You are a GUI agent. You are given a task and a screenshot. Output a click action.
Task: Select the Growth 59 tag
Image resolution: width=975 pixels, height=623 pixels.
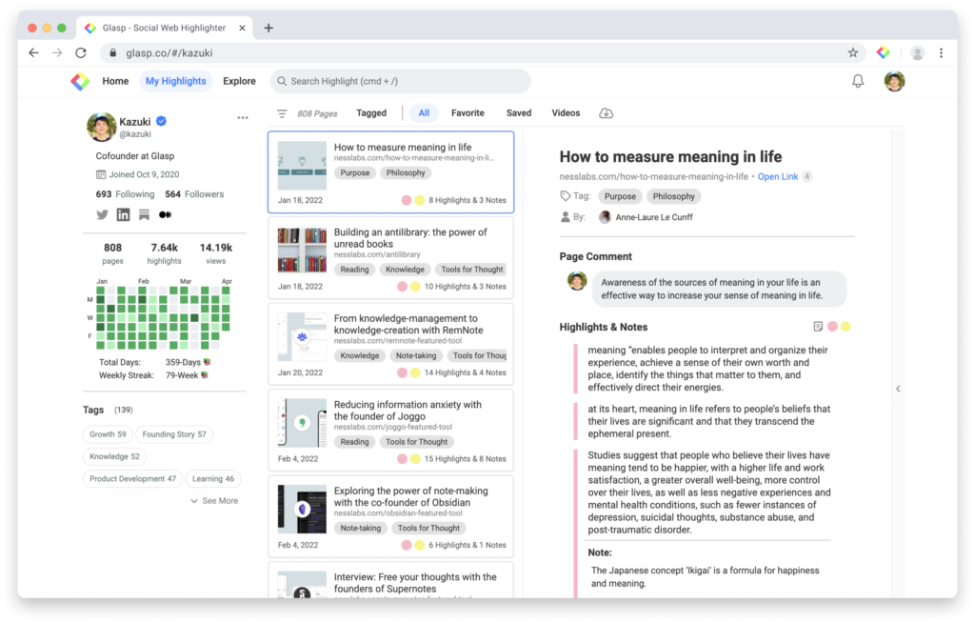pos(108,434)
